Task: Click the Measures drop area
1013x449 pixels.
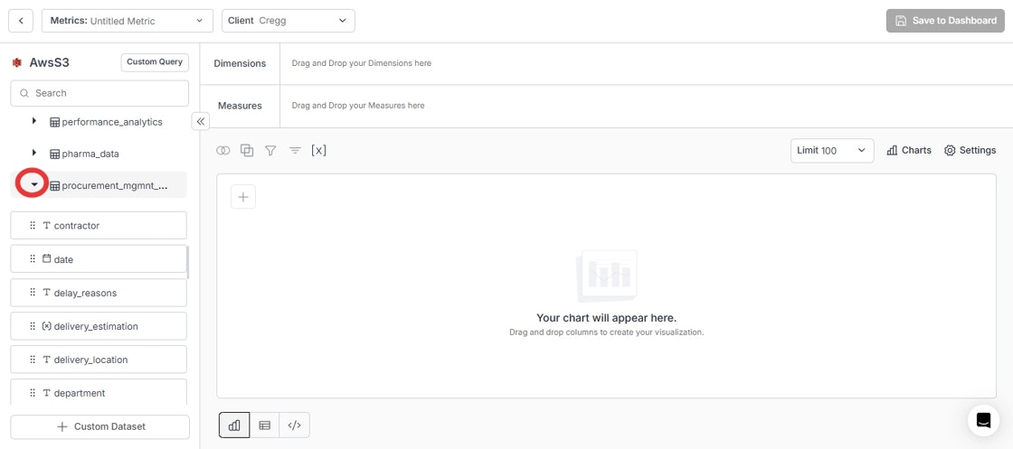Action: click(x=646, y=105)
